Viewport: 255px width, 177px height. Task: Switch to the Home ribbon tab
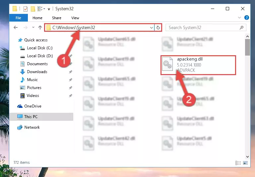click(37, 18)
